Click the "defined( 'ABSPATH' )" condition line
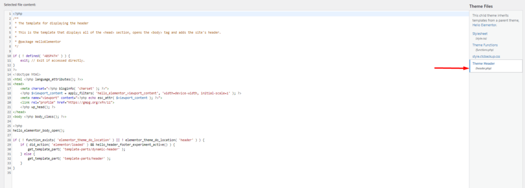This screenshot has height=188, width=525. (x=42, y=56)
